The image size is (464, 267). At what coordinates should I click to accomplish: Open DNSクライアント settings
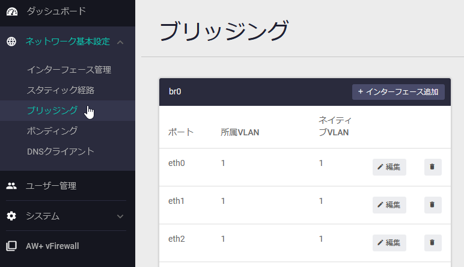(x=60, y=152)
